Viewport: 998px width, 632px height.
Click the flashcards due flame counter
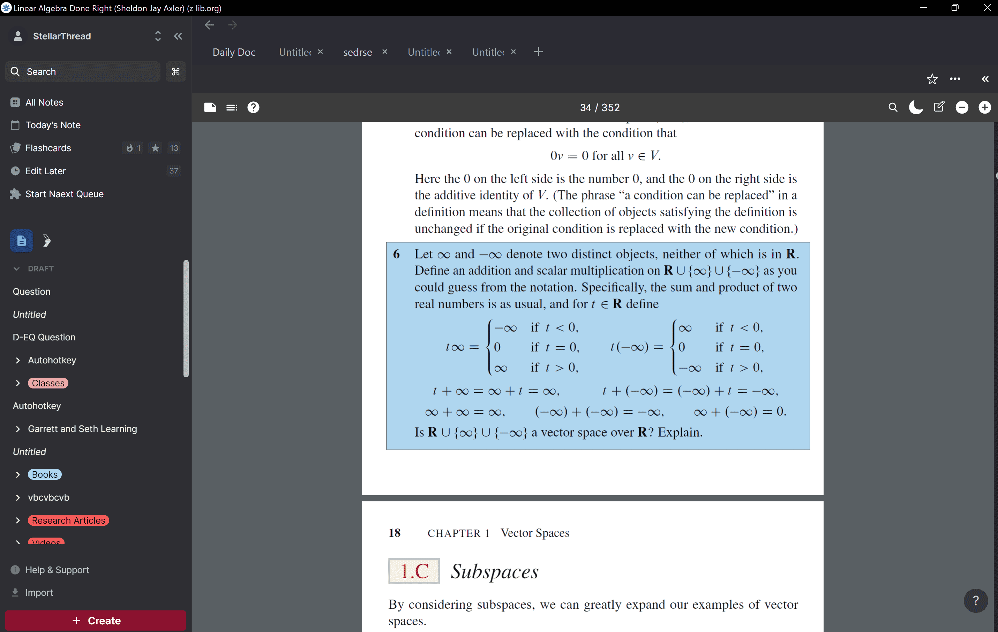pyautogui.click(x=133, y=148)
